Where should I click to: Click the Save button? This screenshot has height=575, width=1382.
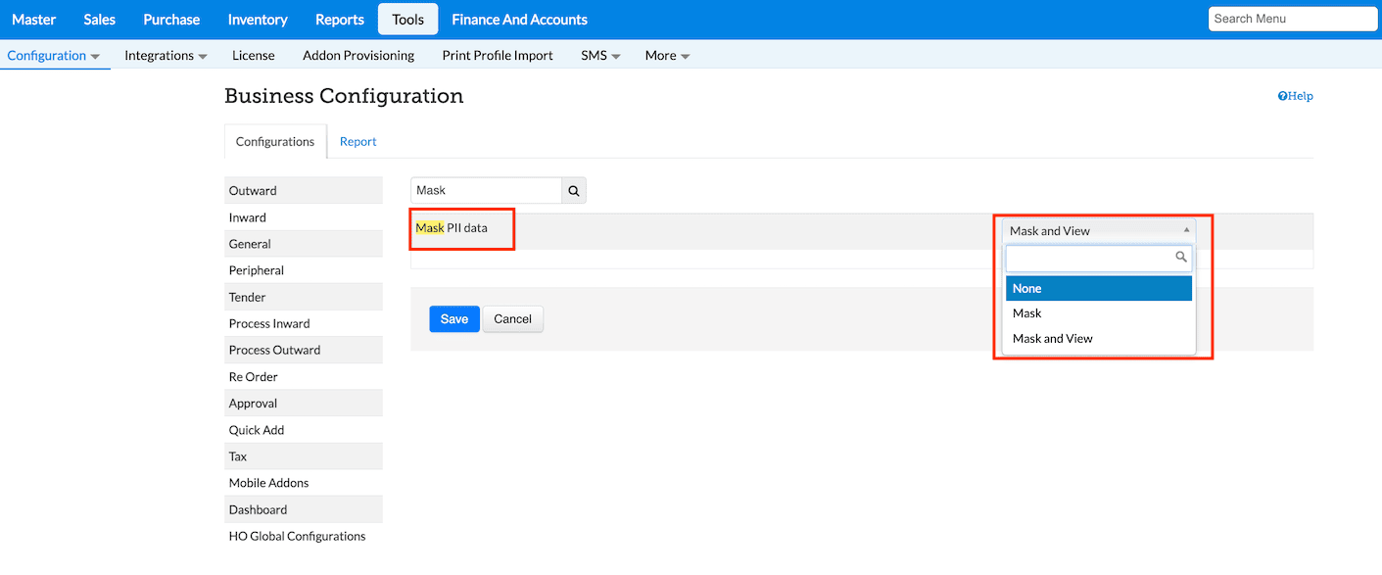click(454, 319)
